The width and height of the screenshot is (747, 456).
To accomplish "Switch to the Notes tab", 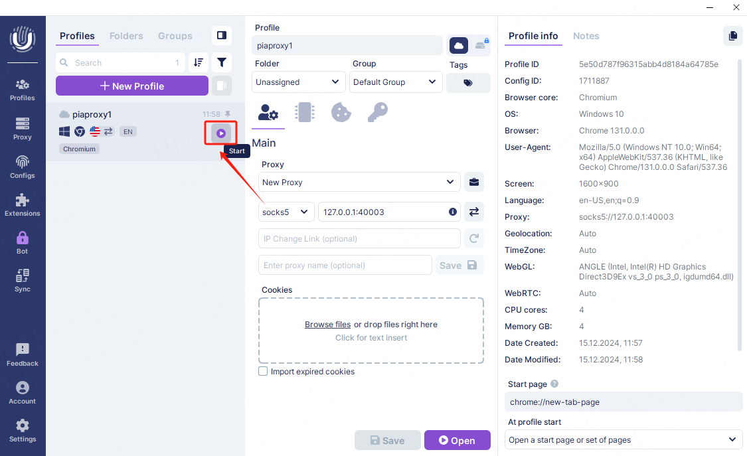I will pos(586,36).
